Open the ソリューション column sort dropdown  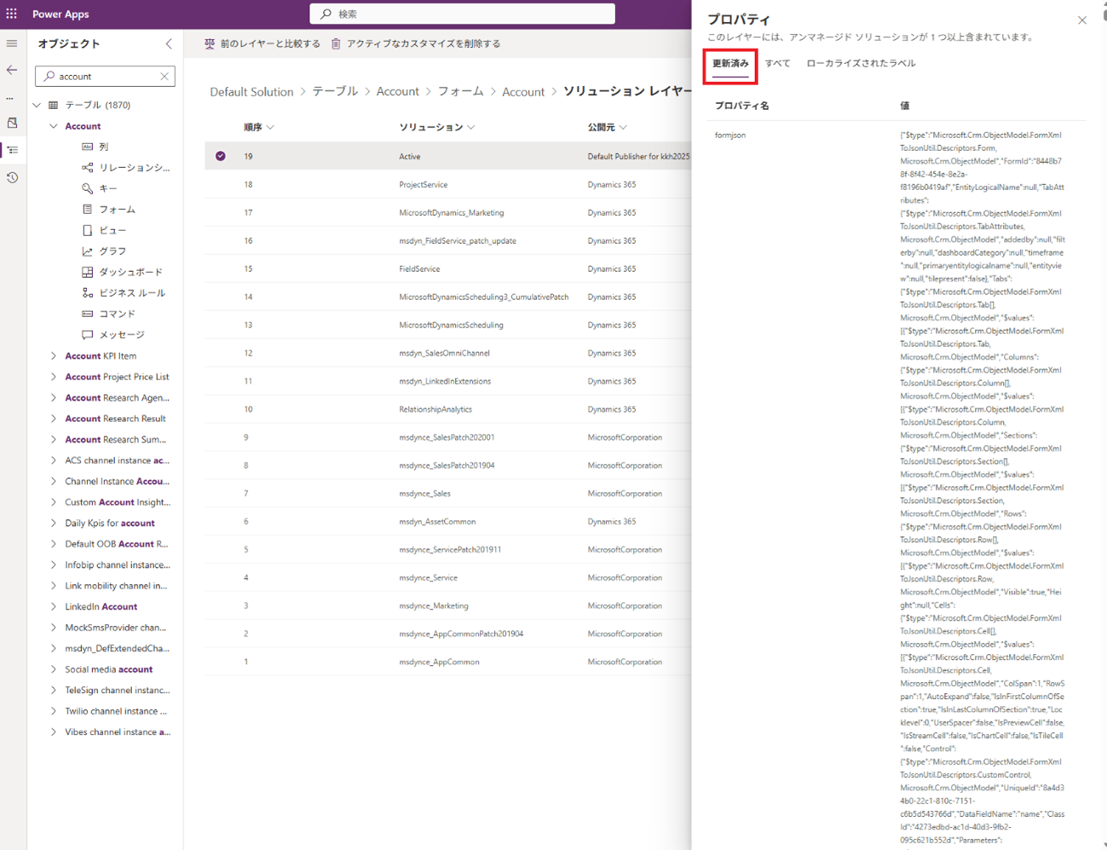pyautogui.click(x=471, y=127)
